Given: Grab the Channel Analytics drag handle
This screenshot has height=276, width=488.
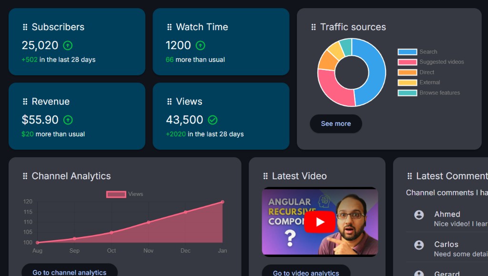Looking at the screenshot, I should pos(25,176).
